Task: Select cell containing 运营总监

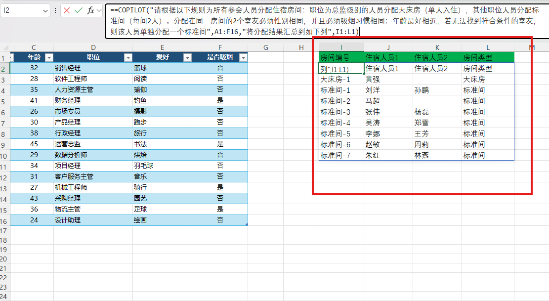Action: [x=93, y=144]
